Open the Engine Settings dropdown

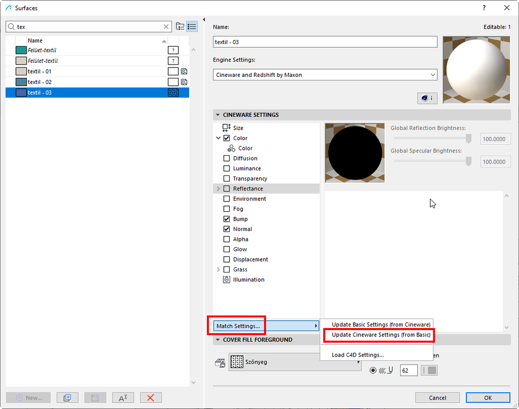click(325, 75)
